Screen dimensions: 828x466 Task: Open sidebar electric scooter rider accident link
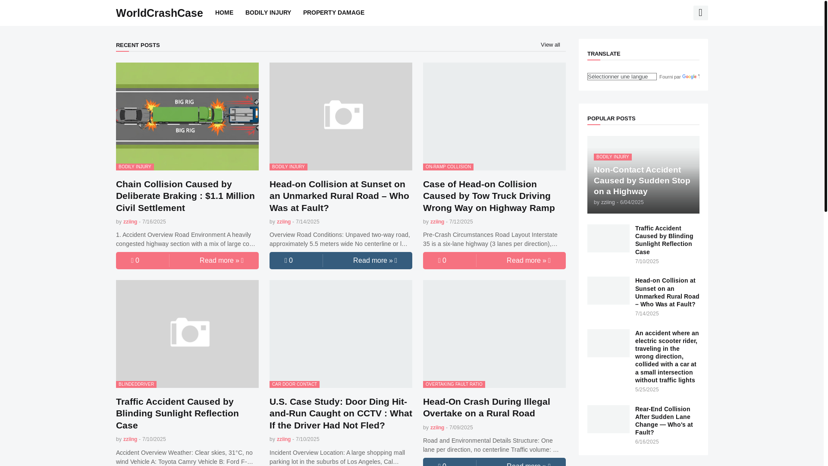667,356
